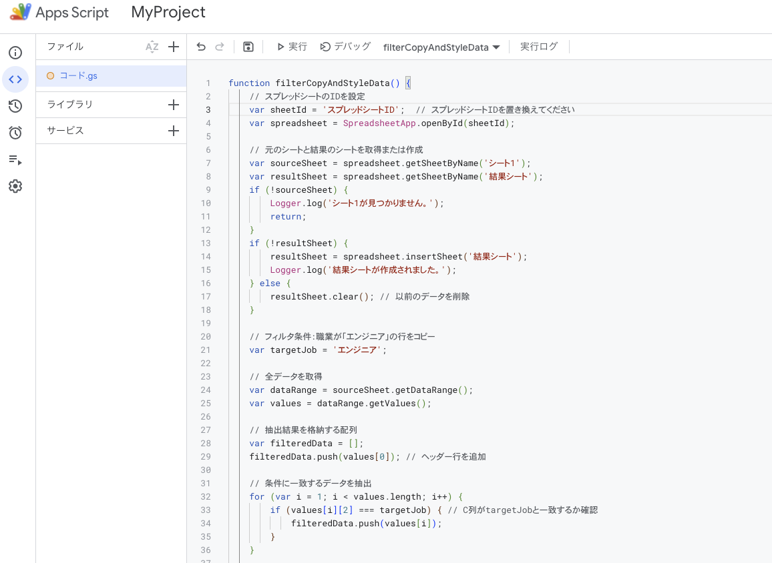Viewport: 772px width, 563px height.
Task: Open filterCopyAndStyleData function dropdown
Action: (441, 47)
